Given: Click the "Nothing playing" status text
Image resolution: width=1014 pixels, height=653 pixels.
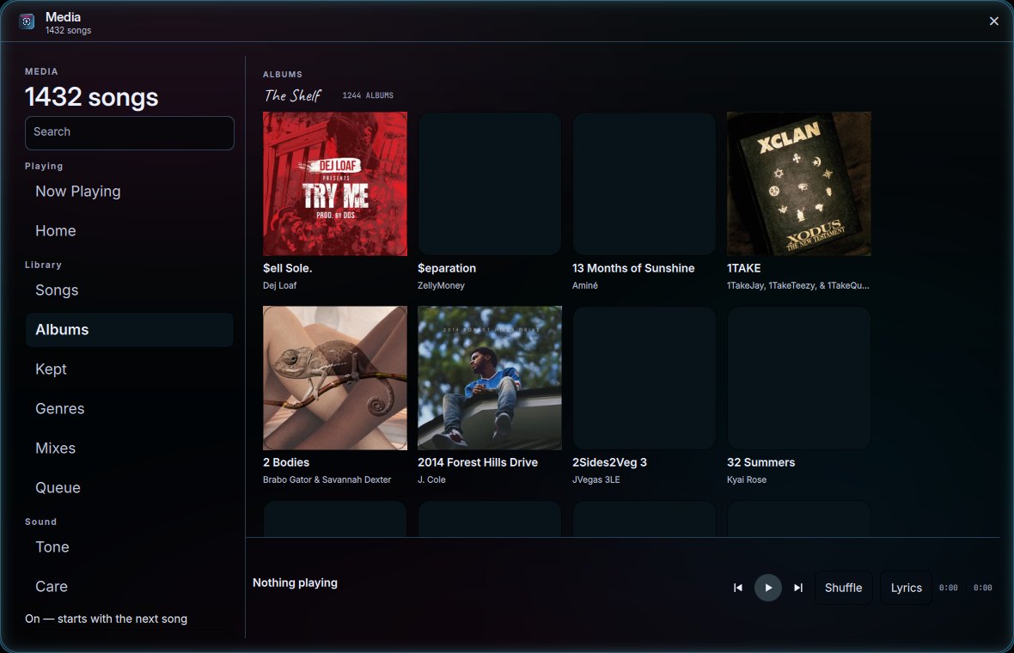Looking at the screenshot, I should 295,583.
